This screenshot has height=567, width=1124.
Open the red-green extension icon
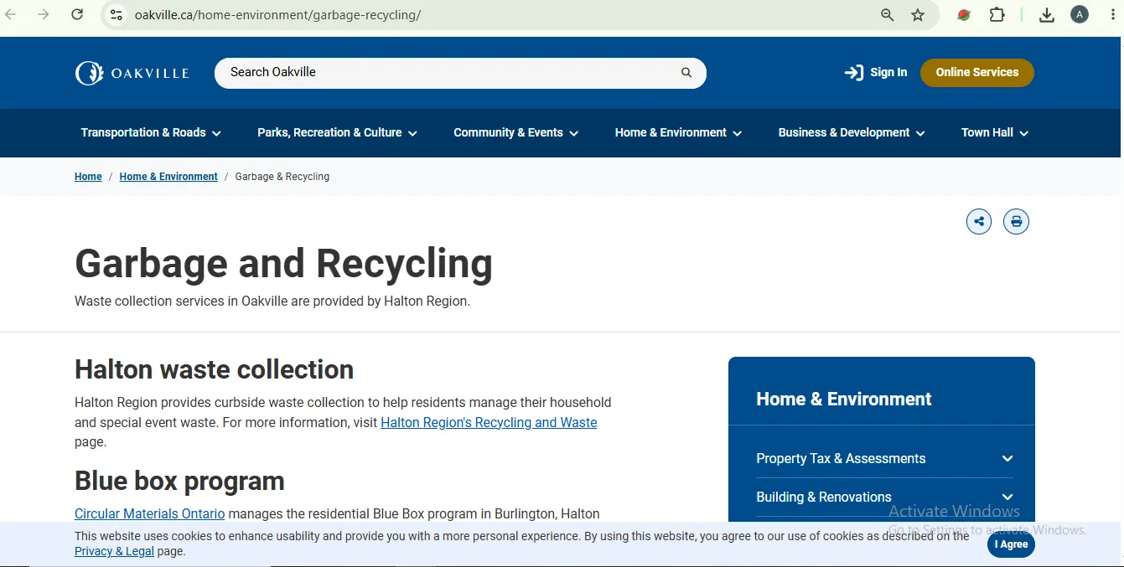point(964,15)
